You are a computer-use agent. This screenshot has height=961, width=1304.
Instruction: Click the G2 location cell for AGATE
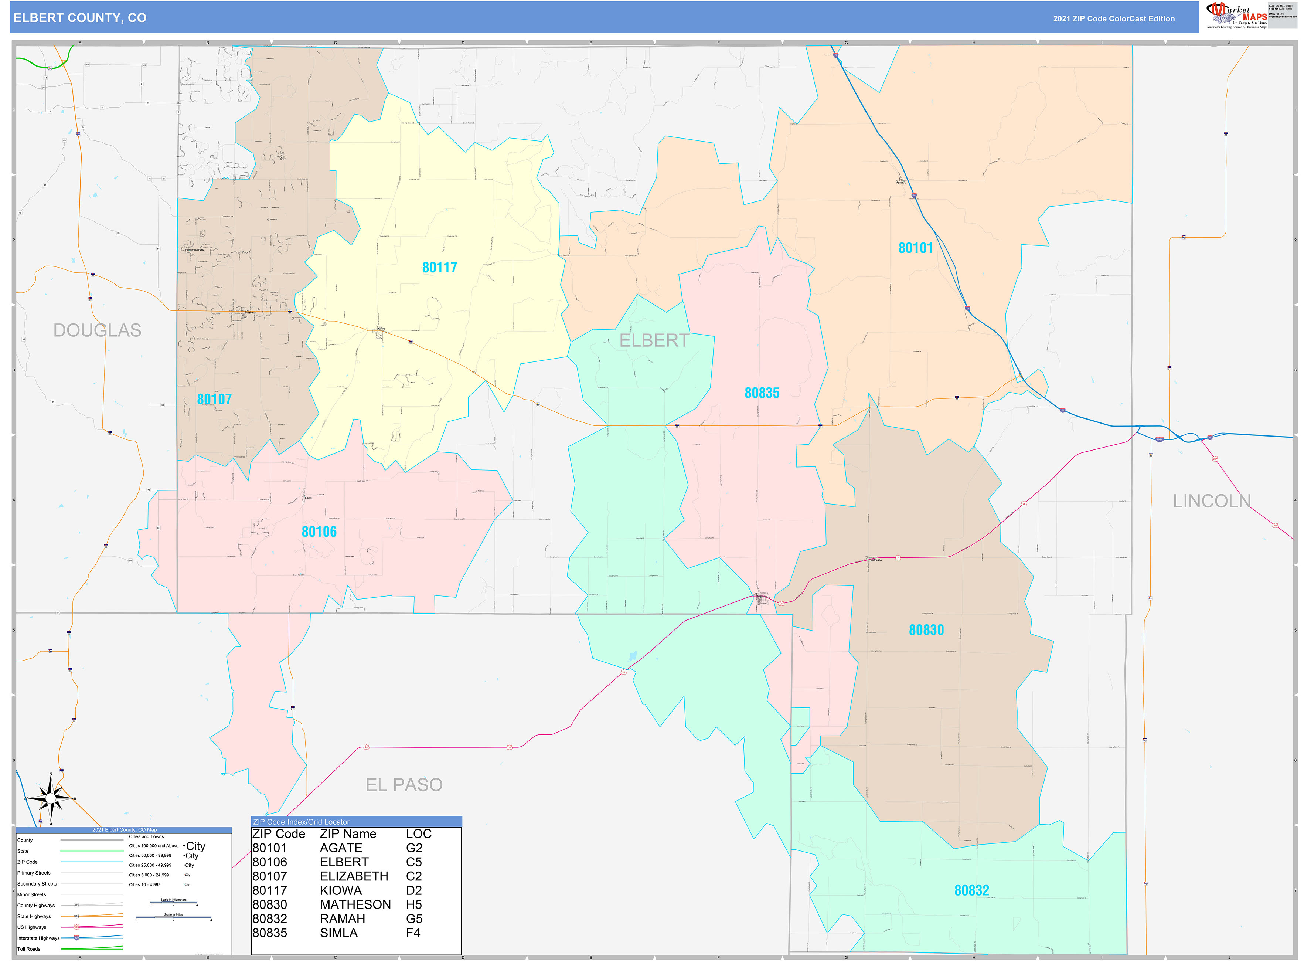pyautogui.click(x=413, y=848)
